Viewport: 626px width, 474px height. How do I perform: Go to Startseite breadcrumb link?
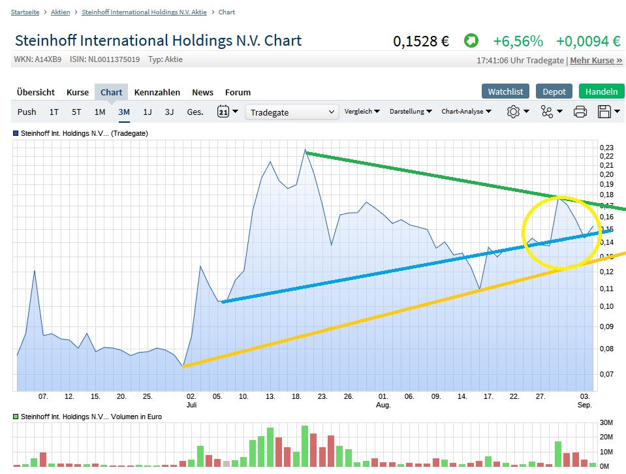[25, 12]
